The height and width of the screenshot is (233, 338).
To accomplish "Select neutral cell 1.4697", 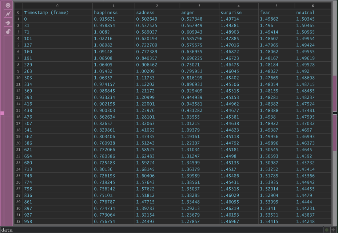I will [313, 130].
